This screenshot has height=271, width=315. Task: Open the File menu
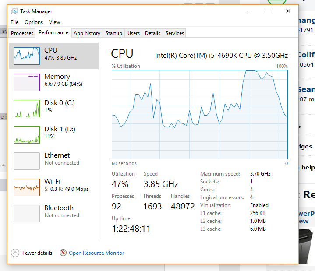[14, 22]
